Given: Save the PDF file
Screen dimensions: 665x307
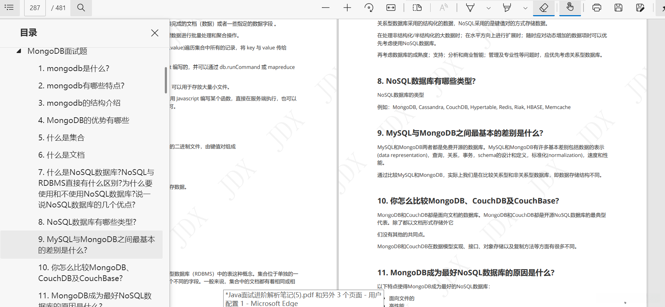Looking at the screenshot, I should point(618,8).
